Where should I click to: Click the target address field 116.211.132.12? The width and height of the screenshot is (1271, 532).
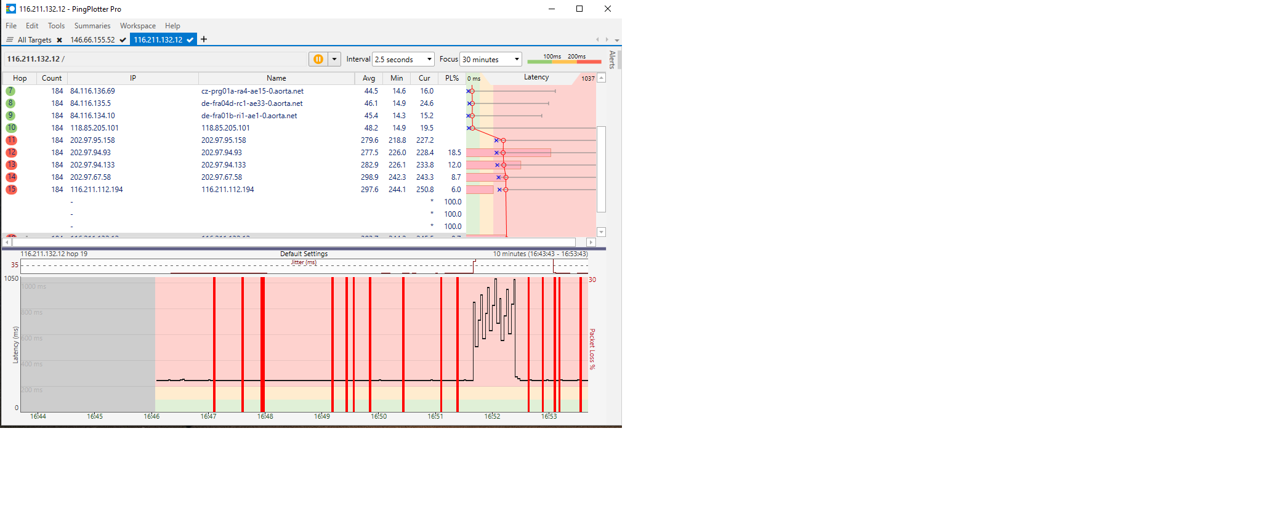[154, 59]
